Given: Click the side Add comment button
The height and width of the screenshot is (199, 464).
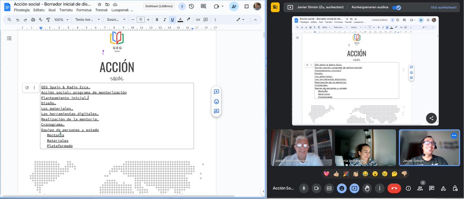Looking at the screenshot, I should coord(217,92).
